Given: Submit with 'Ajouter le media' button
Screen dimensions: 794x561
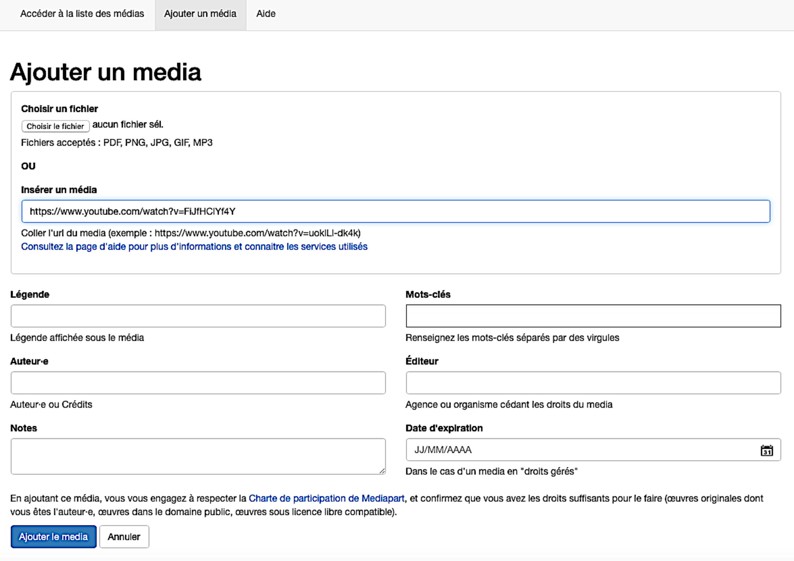Looking at the screenshot, I should point(53,536).
